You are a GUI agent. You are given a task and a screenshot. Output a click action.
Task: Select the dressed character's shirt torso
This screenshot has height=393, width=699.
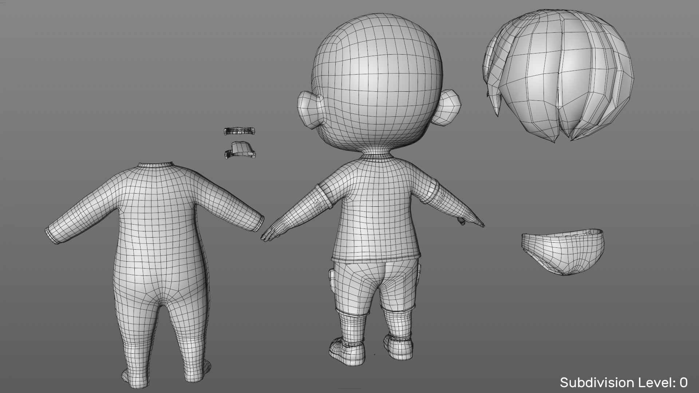(377, 209)
